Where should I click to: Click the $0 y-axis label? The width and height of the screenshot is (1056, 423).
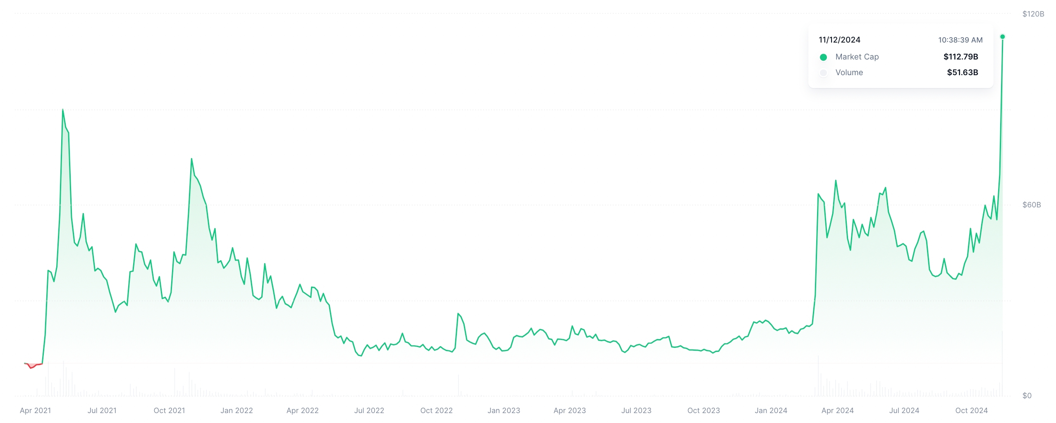coord(1027,396)
